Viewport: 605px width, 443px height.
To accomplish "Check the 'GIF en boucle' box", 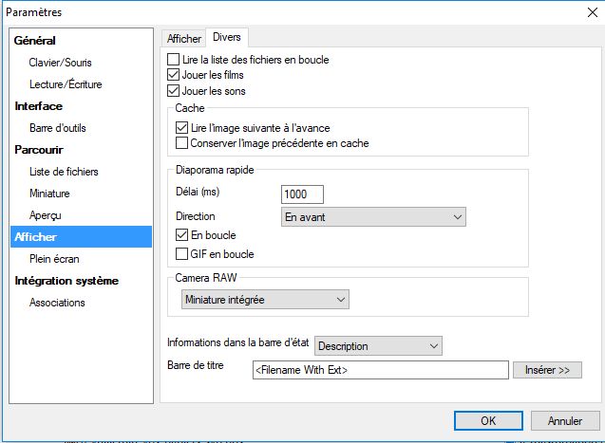I will click(182, 254).
